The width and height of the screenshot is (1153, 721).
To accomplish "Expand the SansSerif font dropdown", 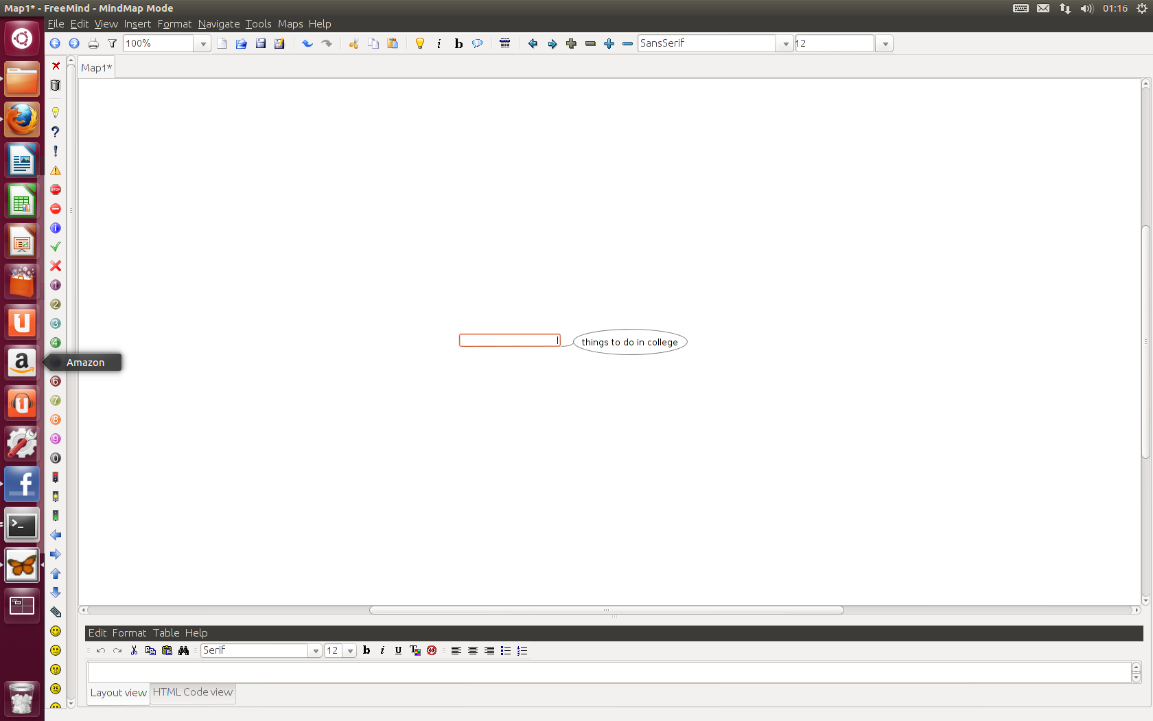I will (x=786, y=43).
